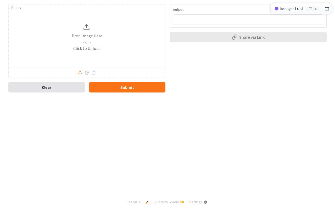Select the webcam source icon

(x=87, y=73)
